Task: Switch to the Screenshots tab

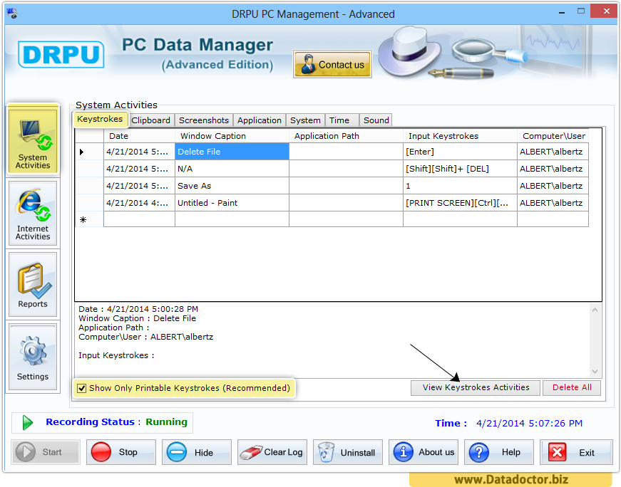Action: point(204,120)
